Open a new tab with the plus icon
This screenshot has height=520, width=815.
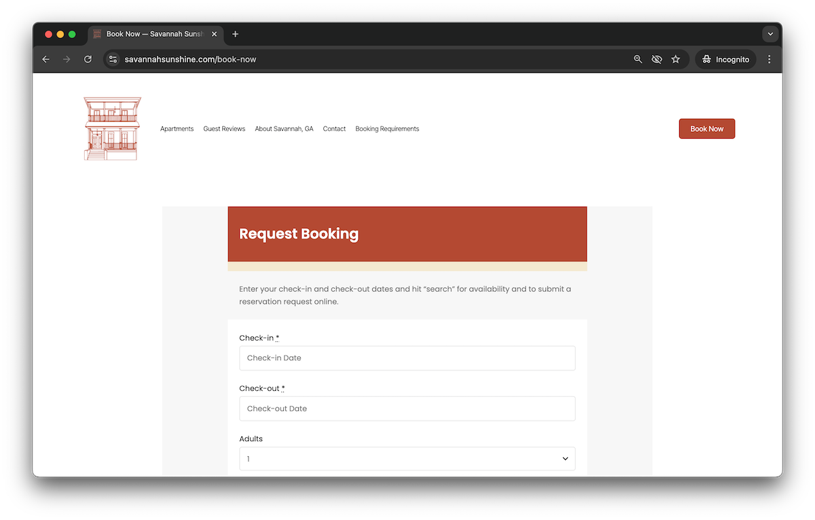pyautogui.click(x=236, y=34)
